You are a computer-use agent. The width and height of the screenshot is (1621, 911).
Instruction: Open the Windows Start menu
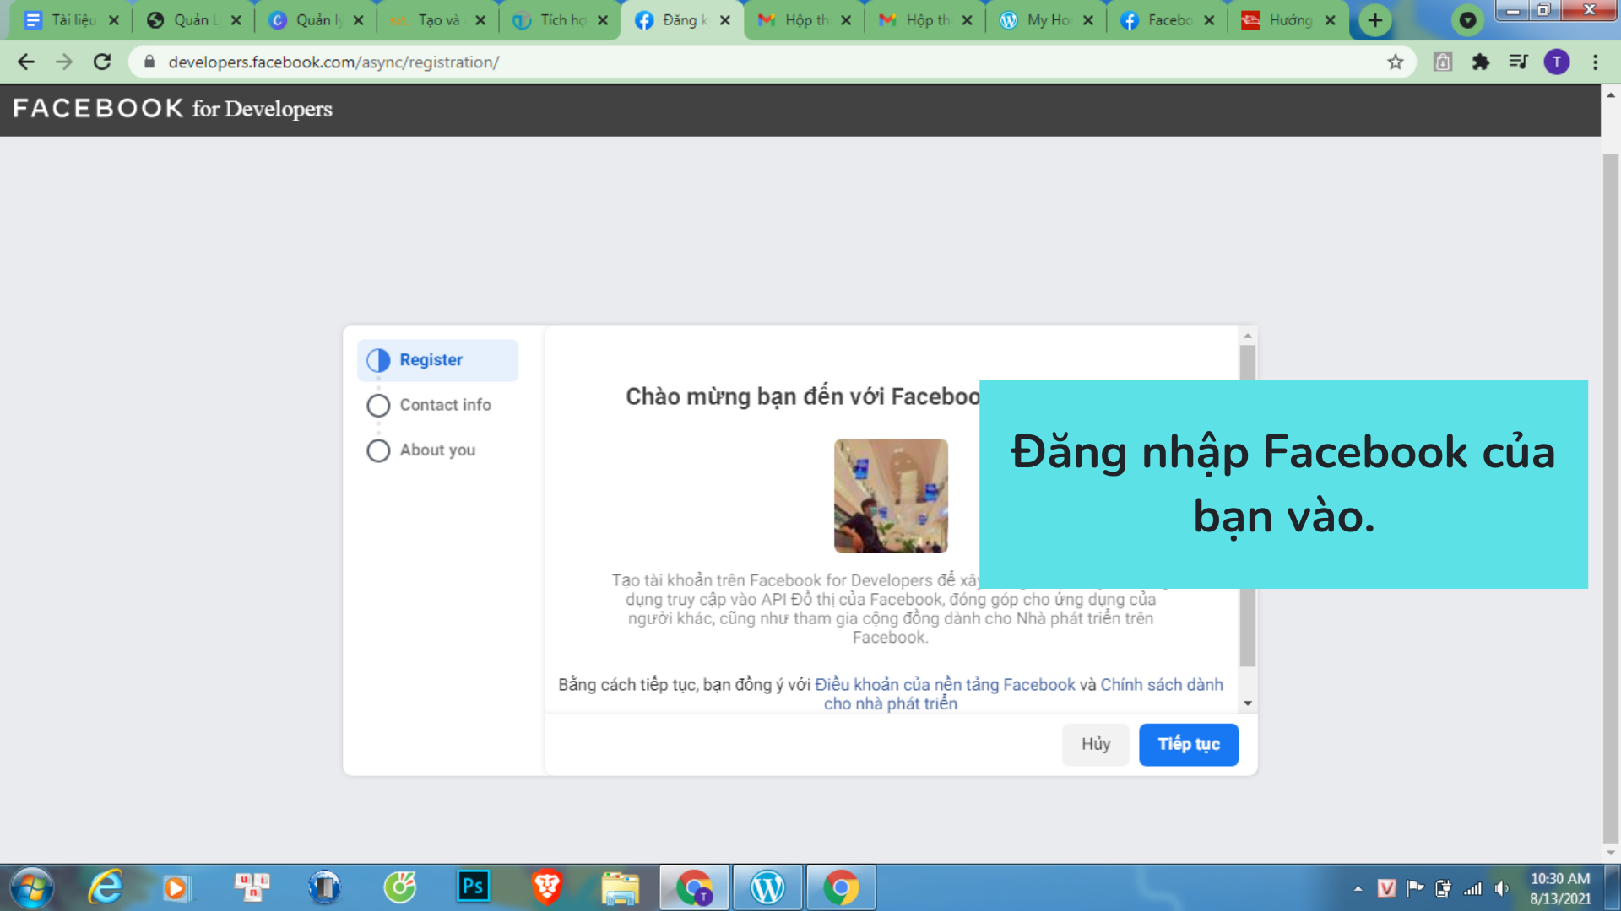[x=32, y=887]
